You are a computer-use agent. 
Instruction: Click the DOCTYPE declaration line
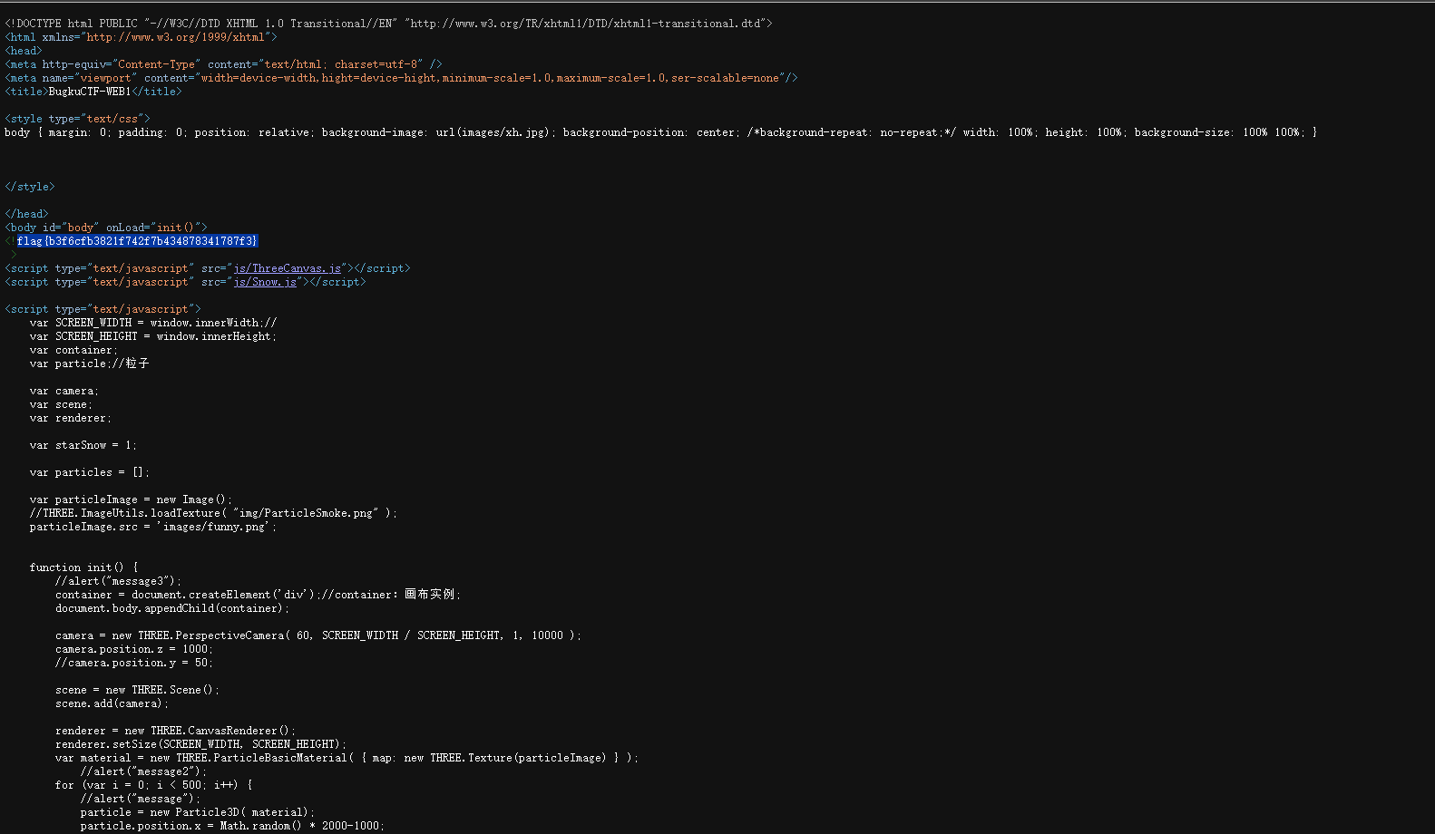388,24
